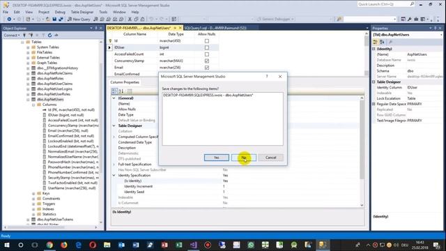446x251 pixels.
Task: Click the Save toolbar icon
Action: 54,19
